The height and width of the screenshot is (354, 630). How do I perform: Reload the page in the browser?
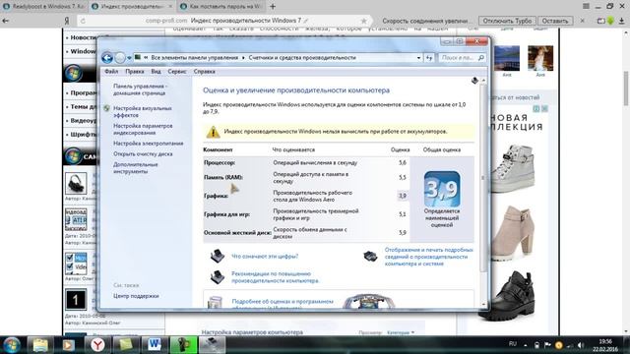coord(83,21)
